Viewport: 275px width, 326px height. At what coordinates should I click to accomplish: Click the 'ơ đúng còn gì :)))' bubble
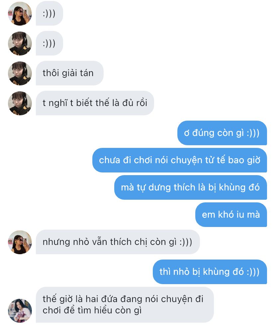[x=222, y=133]
